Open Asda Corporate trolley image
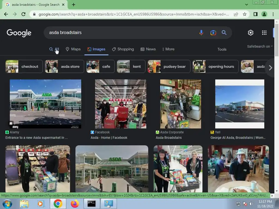The image size is (279, 209). click(180, 104)
